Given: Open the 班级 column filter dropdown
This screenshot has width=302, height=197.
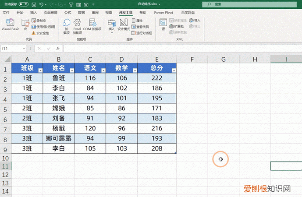Looking at the screenshot, I should pos(40,70).
